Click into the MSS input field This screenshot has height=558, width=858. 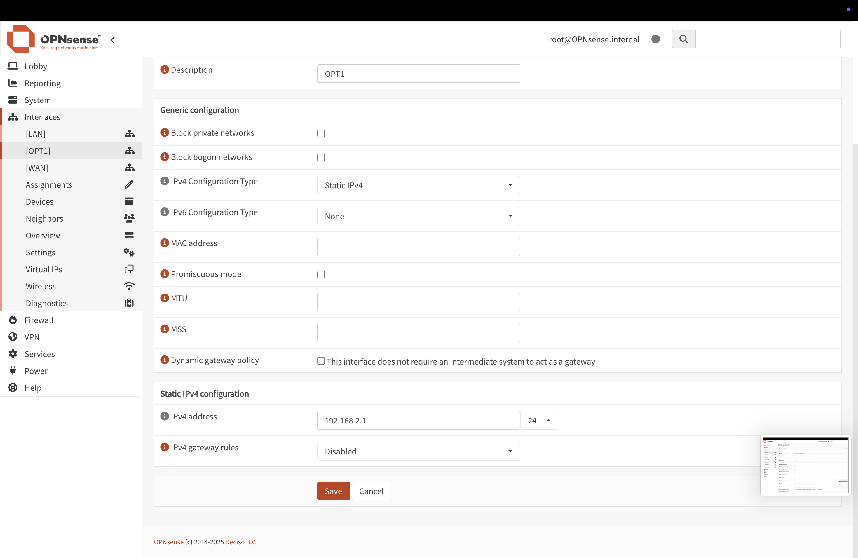click(418, 333)
